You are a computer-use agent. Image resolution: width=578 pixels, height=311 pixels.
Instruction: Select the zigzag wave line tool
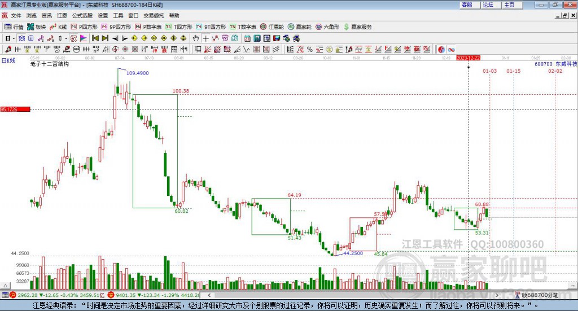point(246,49)
